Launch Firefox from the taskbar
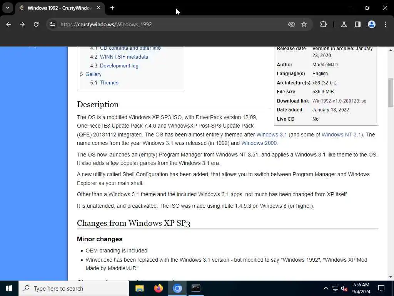This screenshot has height=296, width=394. pyautogui.click(x=158, y=288)
